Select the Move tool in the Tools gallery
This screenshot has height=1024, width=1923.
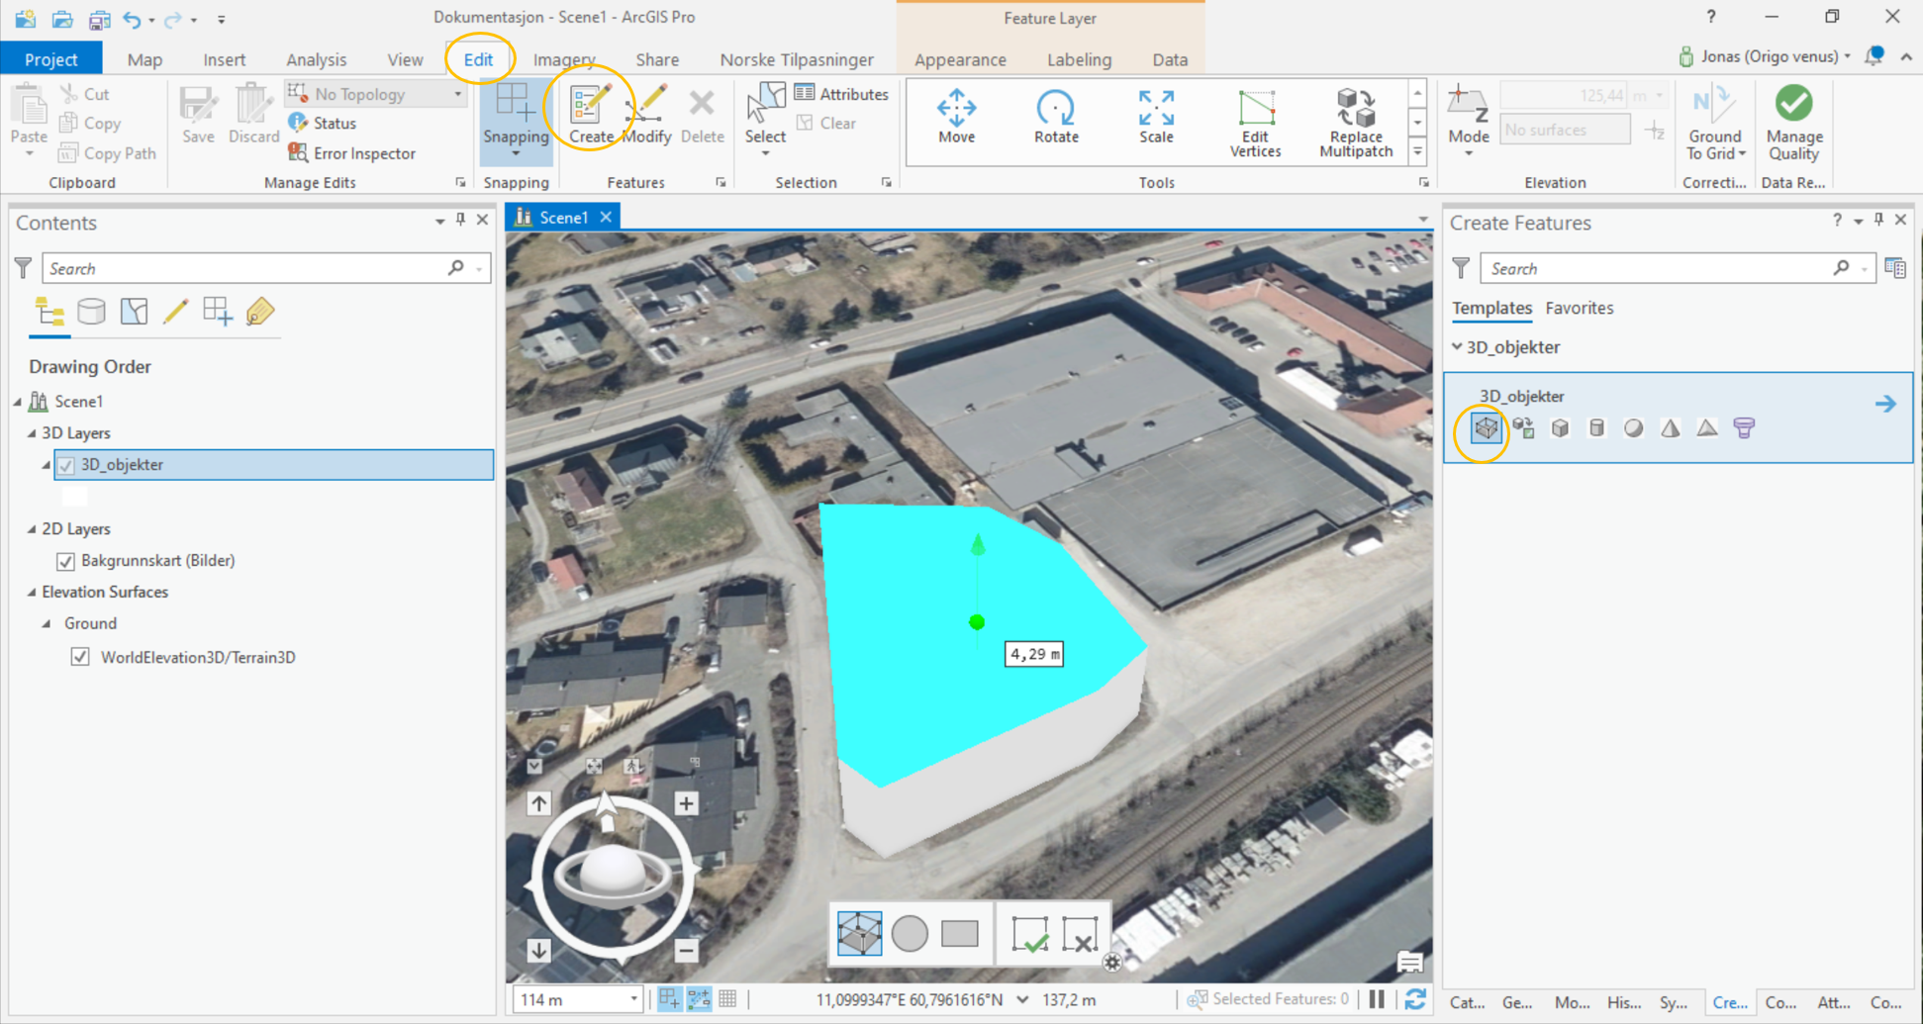956,118
